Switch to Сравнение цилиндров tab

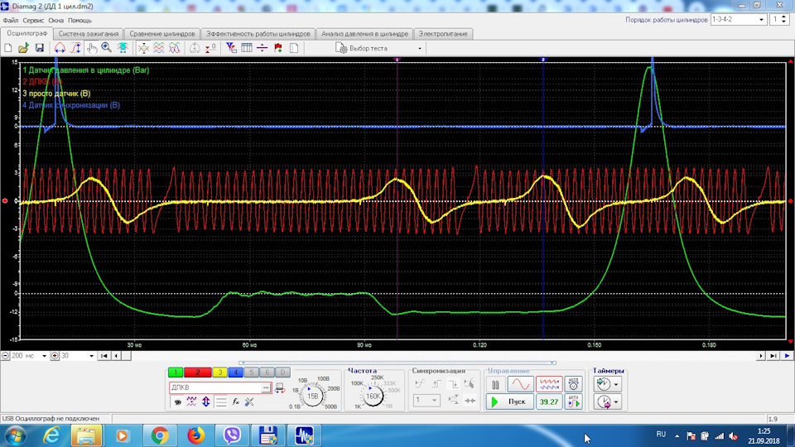(162, 34)
